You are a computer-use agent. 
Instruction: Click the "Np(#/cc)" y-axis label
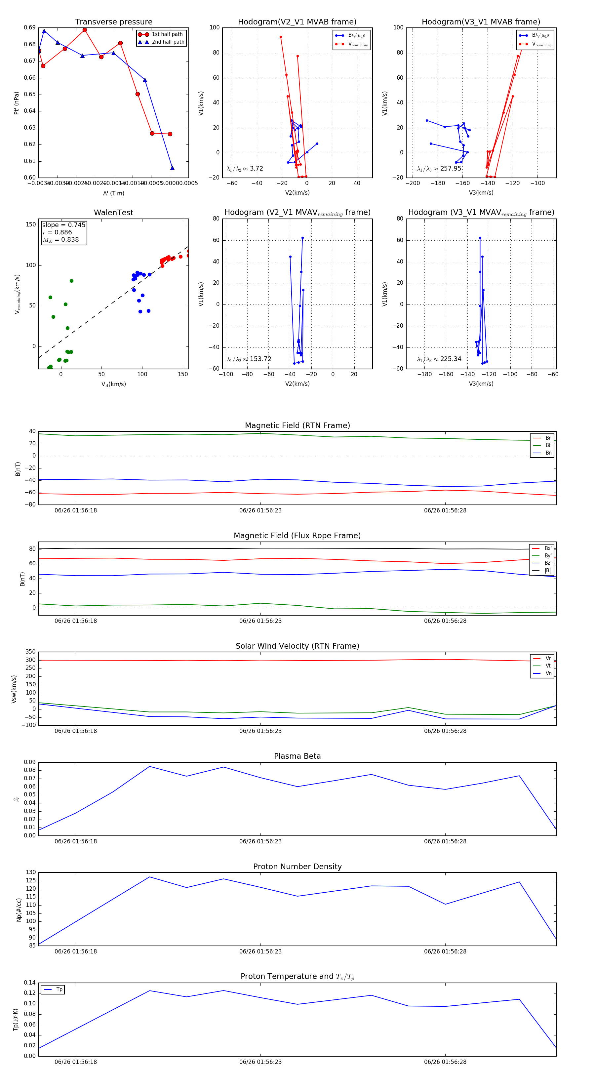tap(19, 909)
